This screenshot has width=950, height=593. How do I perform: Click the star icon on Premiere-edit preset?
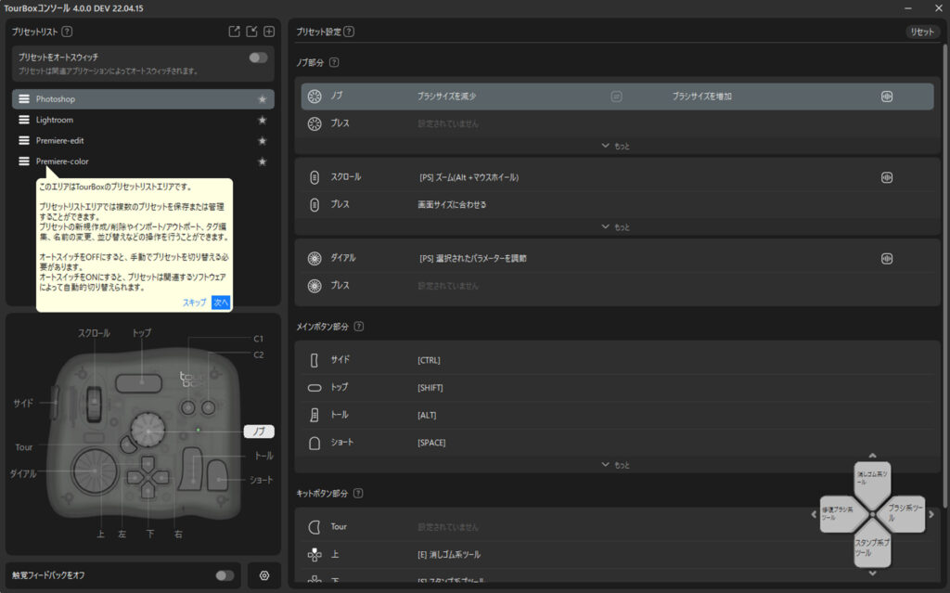263,141
